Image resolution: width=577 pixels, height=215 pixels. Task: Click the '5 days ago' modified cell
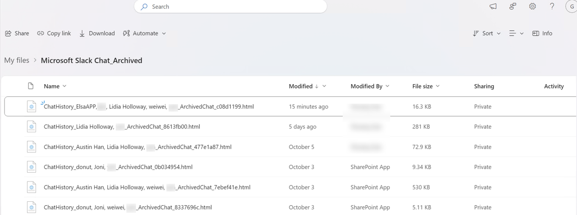pyautogui.click(x=302, y=127)
